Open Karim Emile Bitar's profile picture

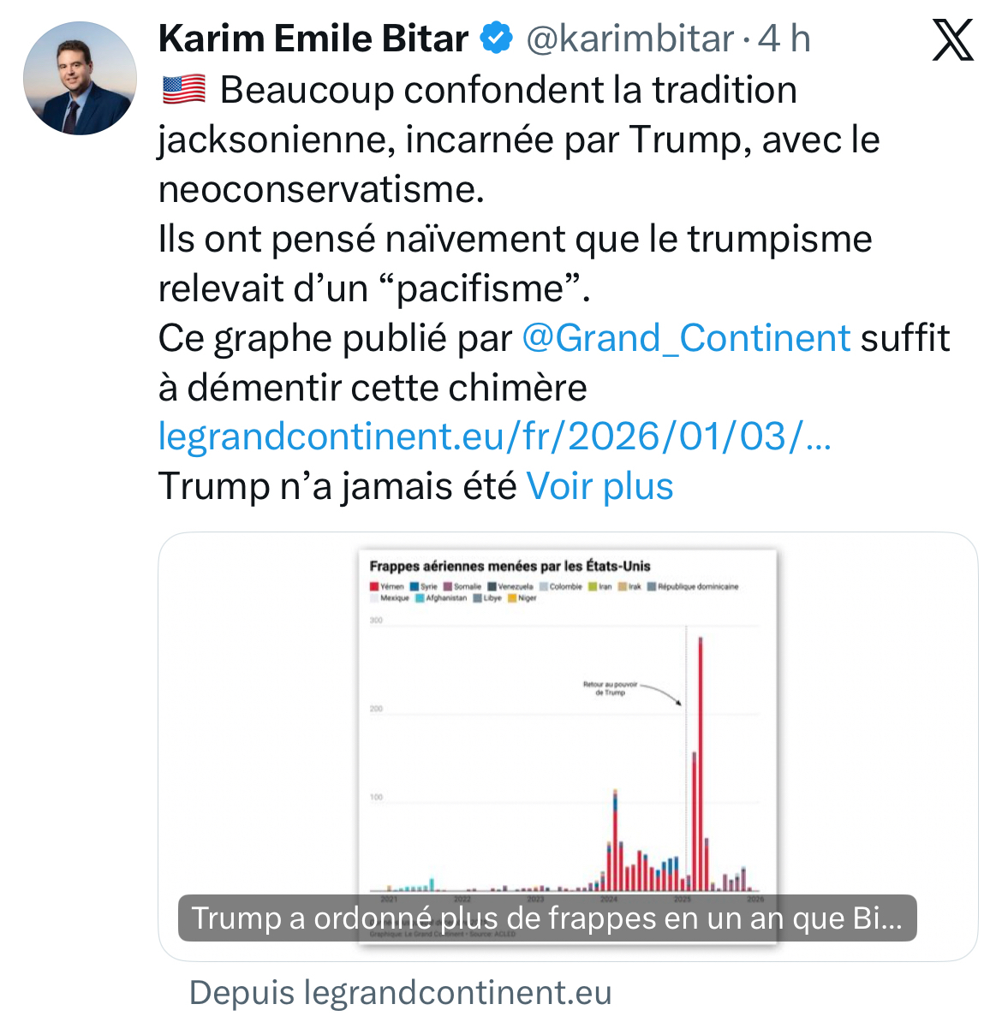pos(80,79)
